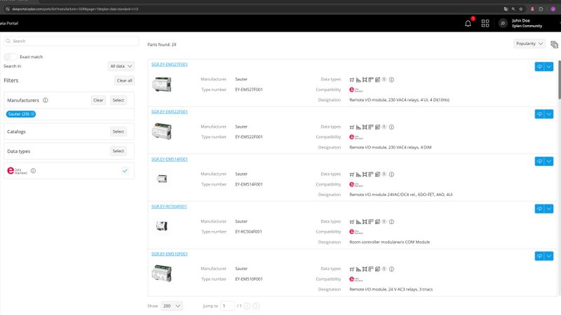Expand download options for EY-EM514F001
Viewport: 561px width, 315px height.
549,162
